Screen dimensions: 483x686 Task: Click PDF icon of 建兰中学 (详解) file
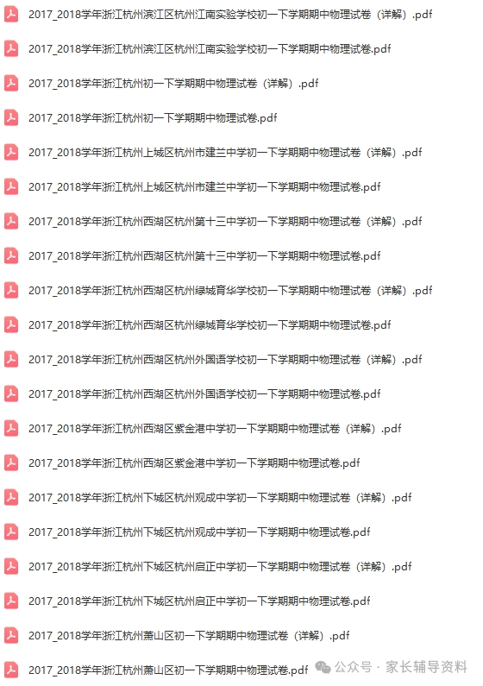(11, 152)
